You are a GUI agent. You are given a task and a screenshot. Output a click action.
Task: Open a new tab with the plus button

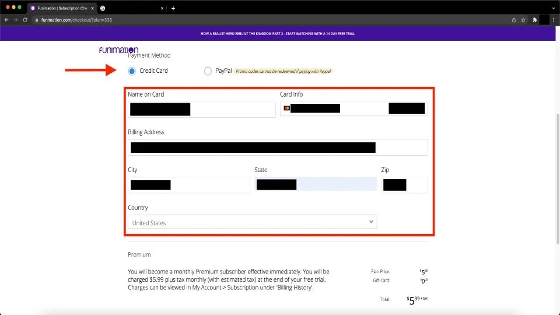coord(173,8)
